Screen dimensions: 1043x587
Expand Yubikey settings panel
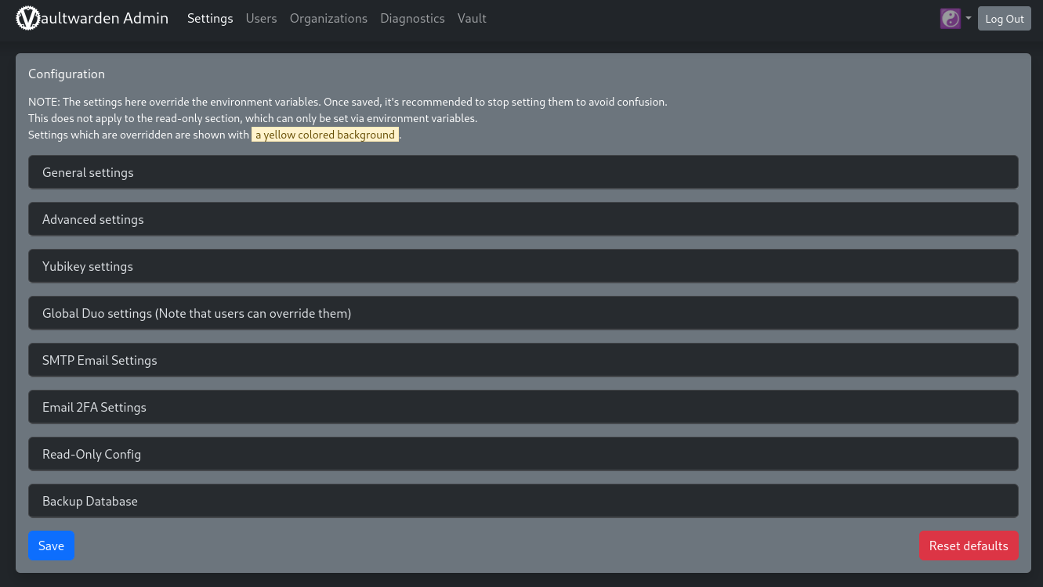(x=88, y=266)
